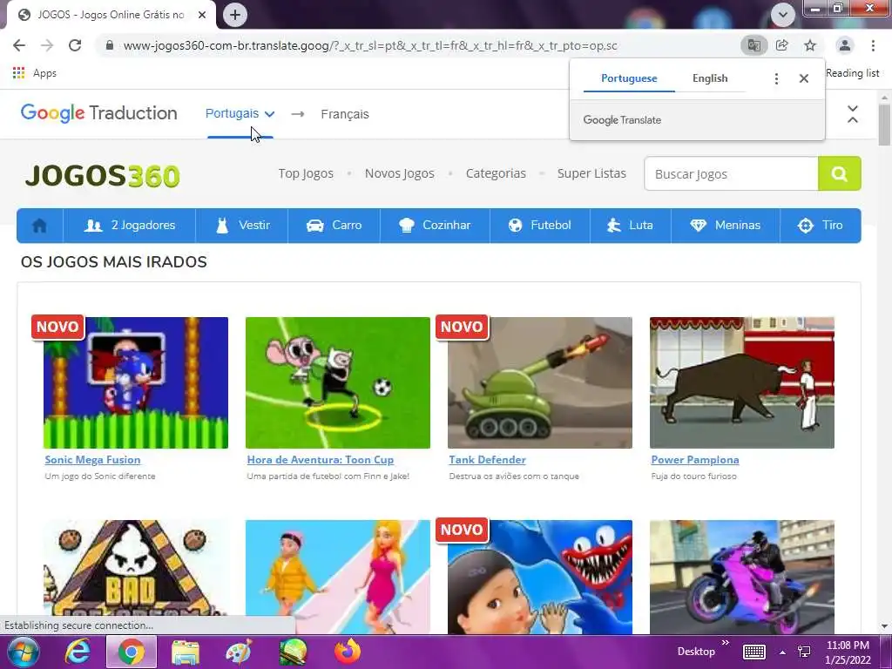The width and height of the screenshot is (892, 669).
Task: Open the Sonic Mega Fusion link
Action: pyautogui.click(x=92, y=460)
